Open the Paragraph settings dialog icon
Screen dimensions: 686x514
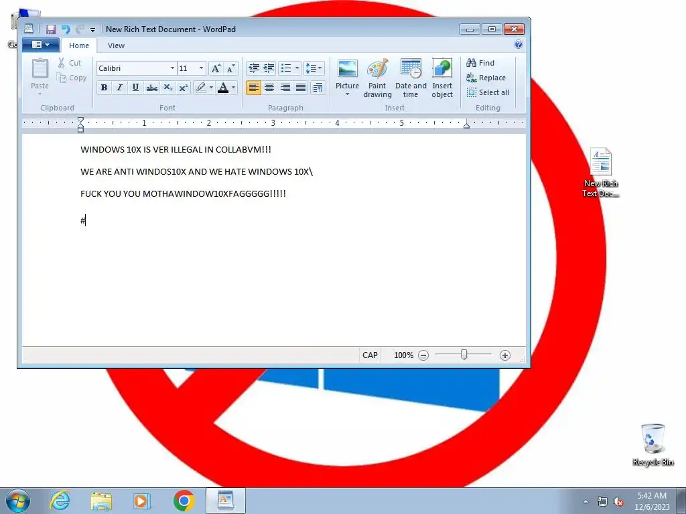pos(318,88)
